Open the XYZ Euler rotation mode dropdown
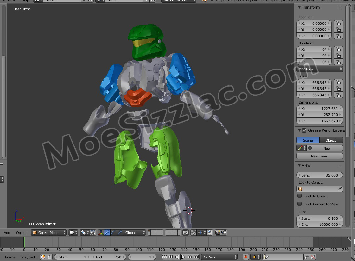355x261 pixels. coord(320,69)
